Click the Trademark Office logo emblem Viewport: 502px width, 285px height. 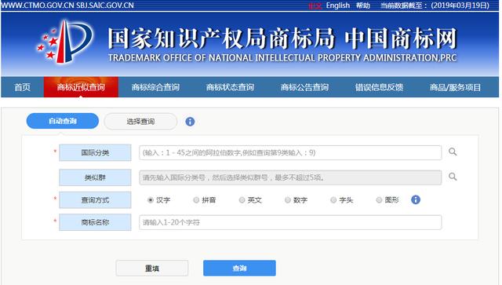[x=65, y=42]
